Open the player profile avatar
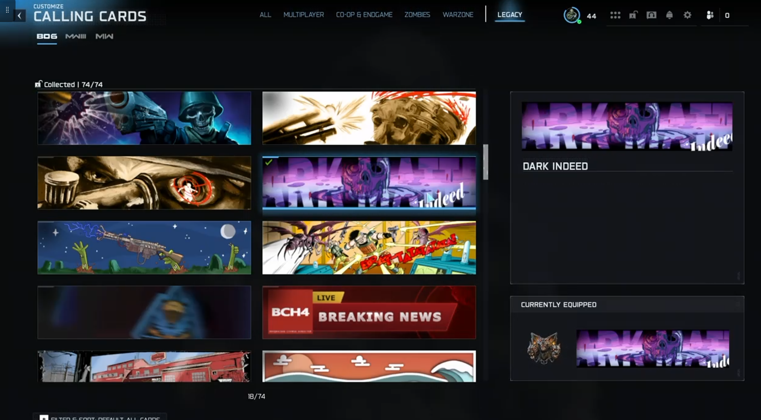Image resolution: width=761 pixels, height=420 pixels. [572, 15]
